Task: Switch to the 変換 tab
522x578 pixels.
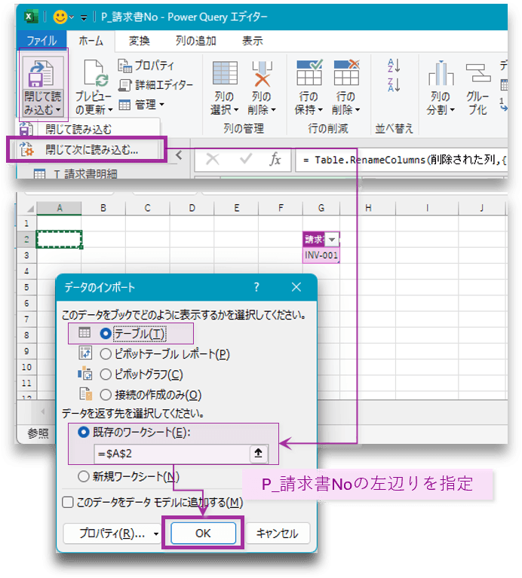Action: tap(139, 41)
